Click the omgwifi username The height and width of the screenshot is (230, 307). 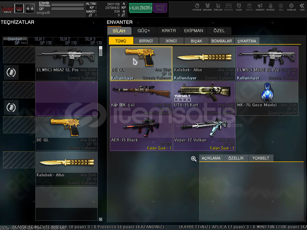pyautogui.click(x=43, y=13)
